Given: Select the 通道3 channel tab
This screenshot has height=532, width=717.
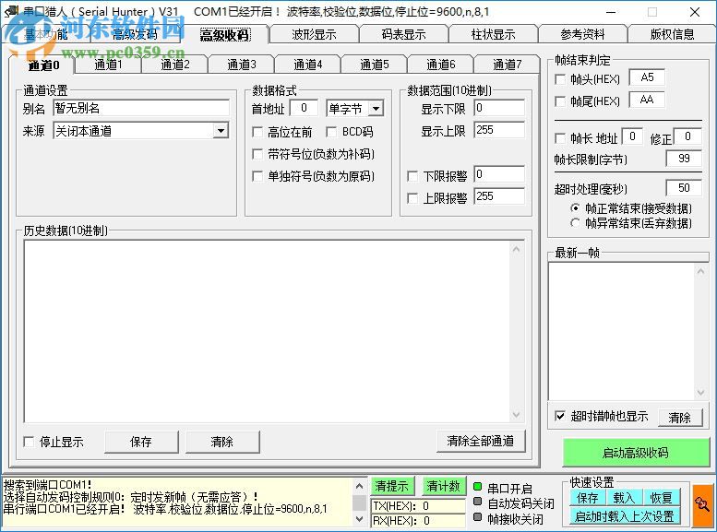Looking at the screenshot, I should 242,65.
